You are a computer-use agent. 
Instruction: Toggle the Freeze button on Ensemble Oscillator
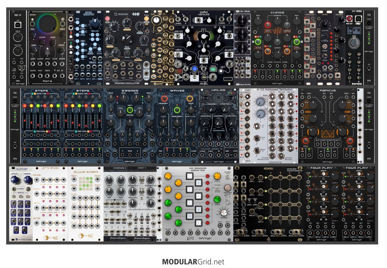pos(146,19)
